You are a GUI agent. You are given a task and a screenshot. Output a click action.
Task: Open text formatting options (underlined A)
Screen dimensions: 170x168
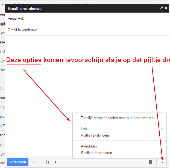(34, 162)
